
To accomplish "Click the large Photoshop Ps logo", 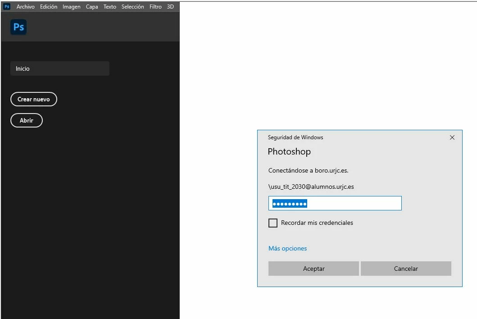I will pyautogui.click(x=18, y=27).
